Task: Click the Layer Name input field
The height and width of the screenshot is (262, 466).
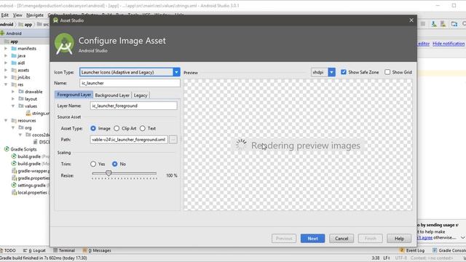Action: click(133, 106)
